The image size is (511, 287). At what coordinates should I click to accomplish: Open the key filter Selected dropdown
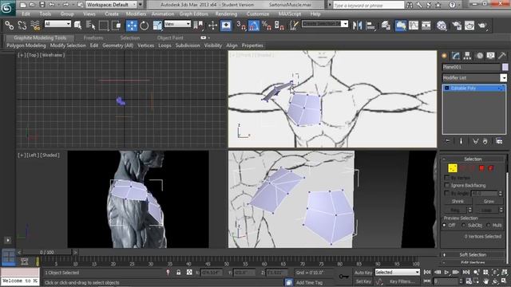(398, 273)
